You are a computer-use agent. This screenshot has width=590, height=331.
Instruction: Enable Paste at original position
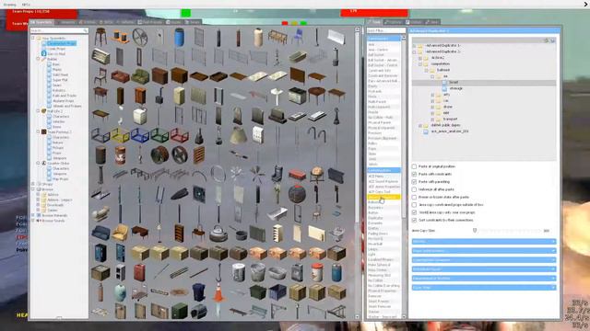coord(414,166)
